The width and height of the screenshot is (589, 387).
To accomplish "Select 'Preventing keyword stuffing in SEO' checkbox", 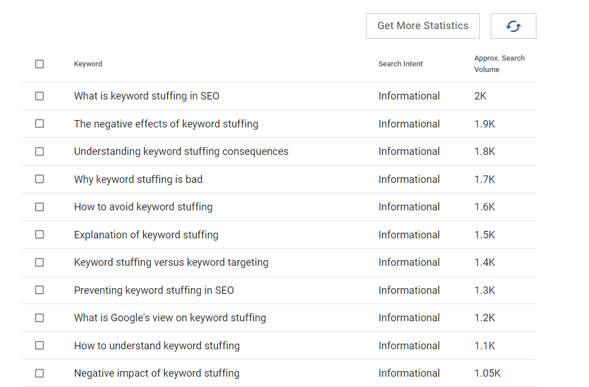I will click(x=39, y=290).
